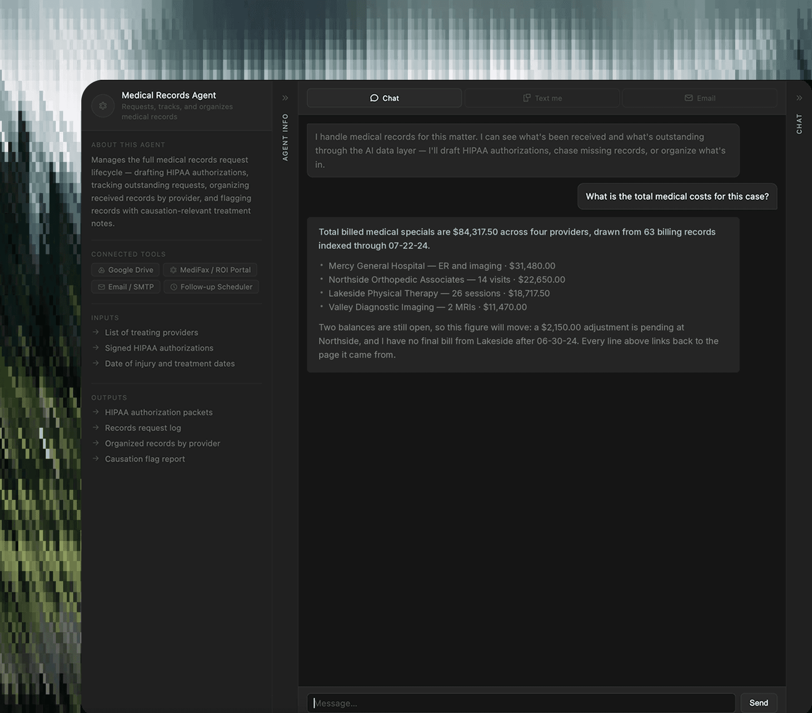Click the Message input field
The width and height of the screenshot is (812, 713).
521,703
